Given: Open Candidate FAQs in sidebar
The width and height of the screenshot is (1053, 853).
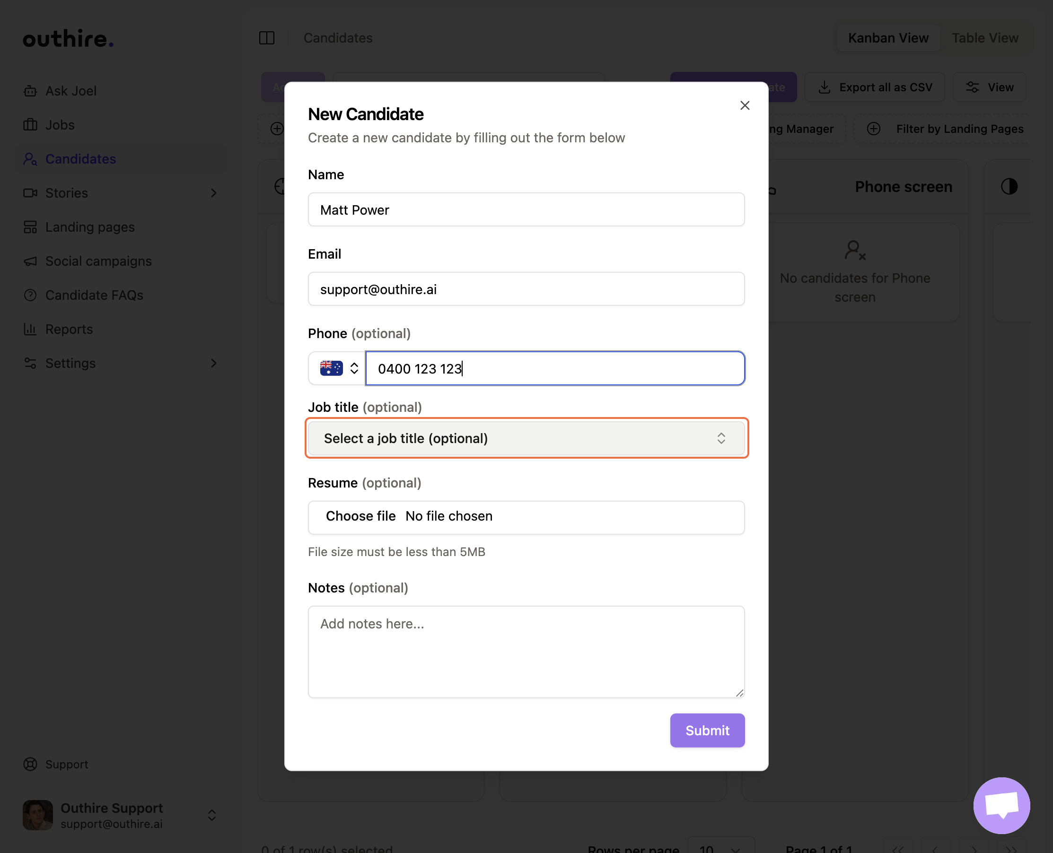Looking at the screenshot, I should pos(94,296).
